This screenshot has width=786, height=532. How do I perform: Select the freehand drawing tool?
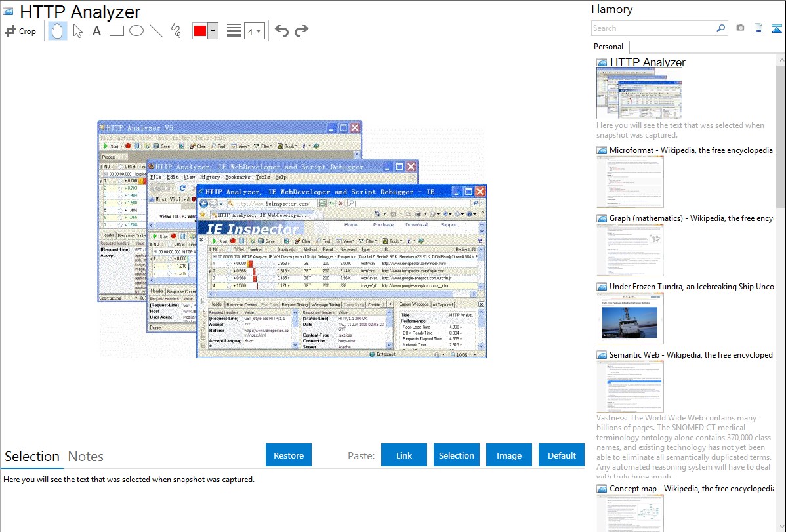click(x=176, y=31)
